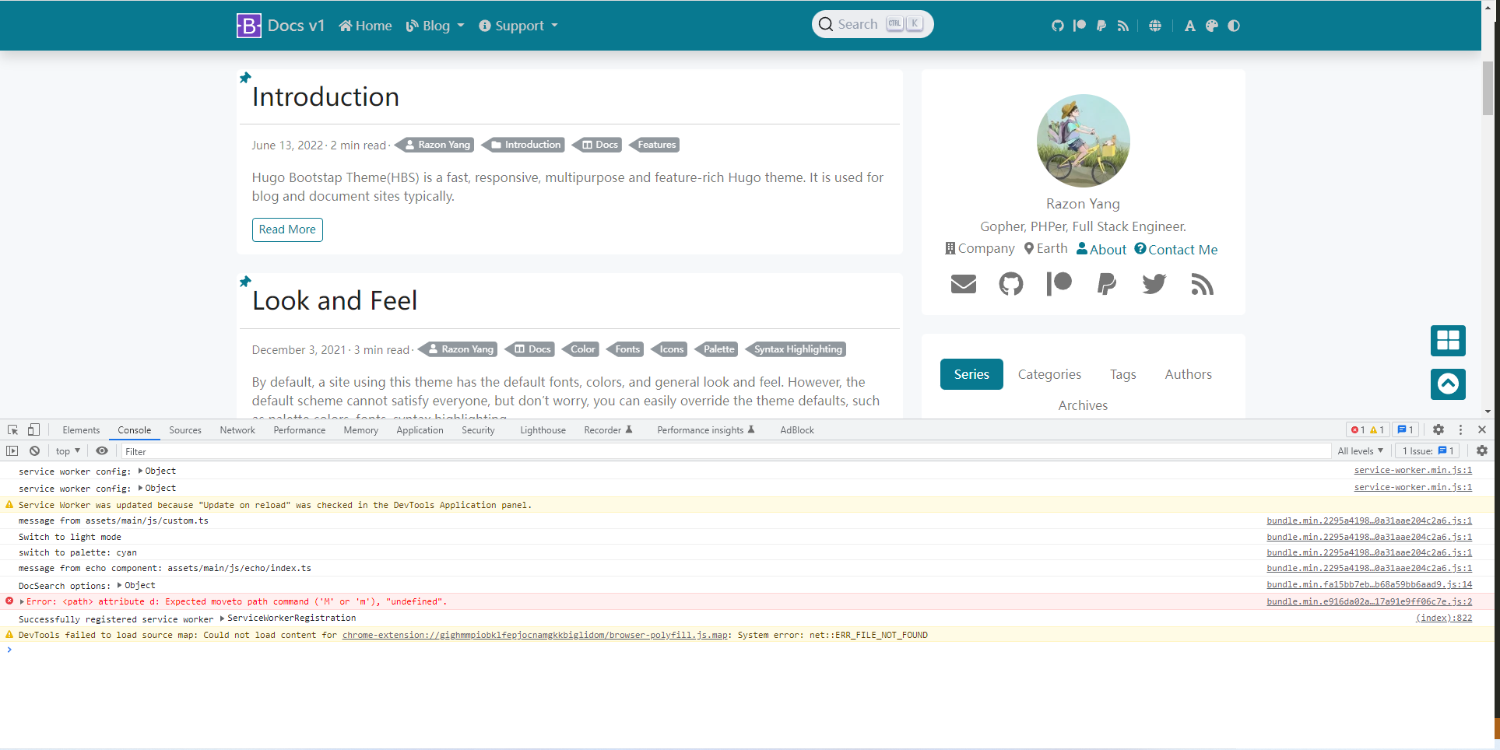1500x750 pixels.
Task: Open DevTools three-dot more menu
Action: 1460,429
